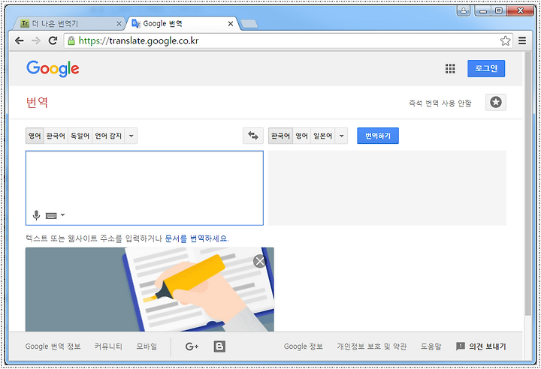Close the 더 나은 번역기 tab
This screenshot has height=369, width=541.
point(119,23)
